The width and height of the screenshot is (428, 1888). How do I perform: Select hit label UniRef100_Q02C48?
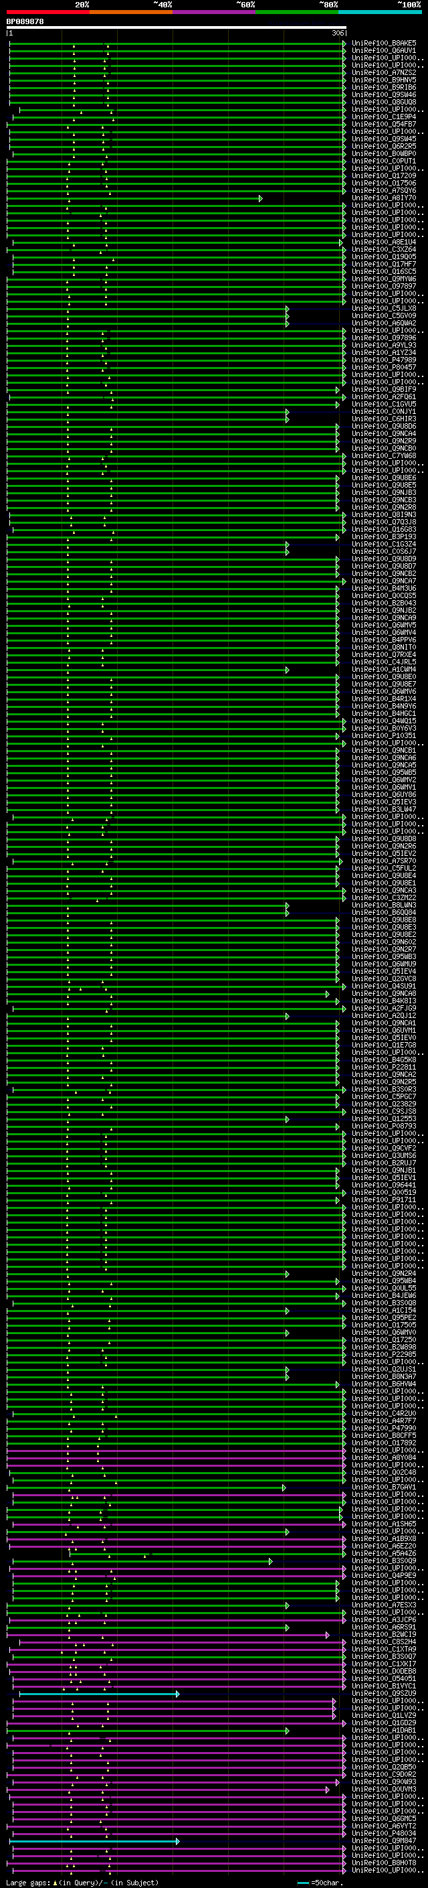384,1471
